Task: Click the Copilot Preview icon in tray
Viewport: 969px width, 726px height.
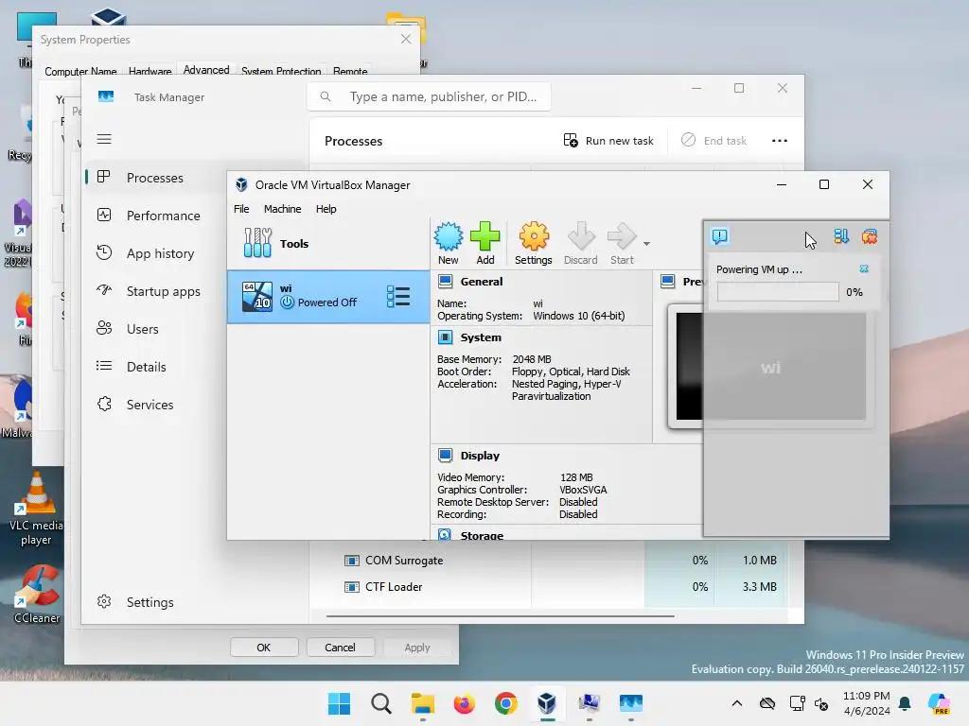Action: [939, 703]
